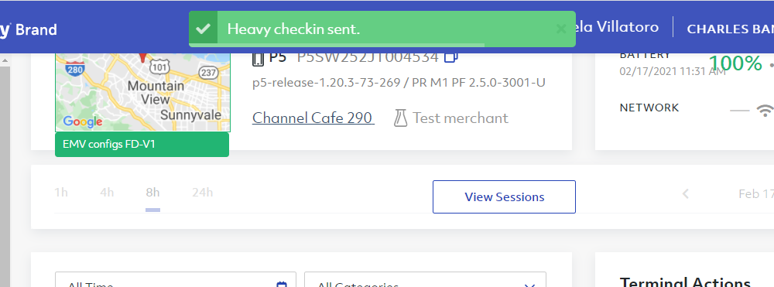Open the calendar icon in All Time field
774x287 pixels.
click(282, 284)
